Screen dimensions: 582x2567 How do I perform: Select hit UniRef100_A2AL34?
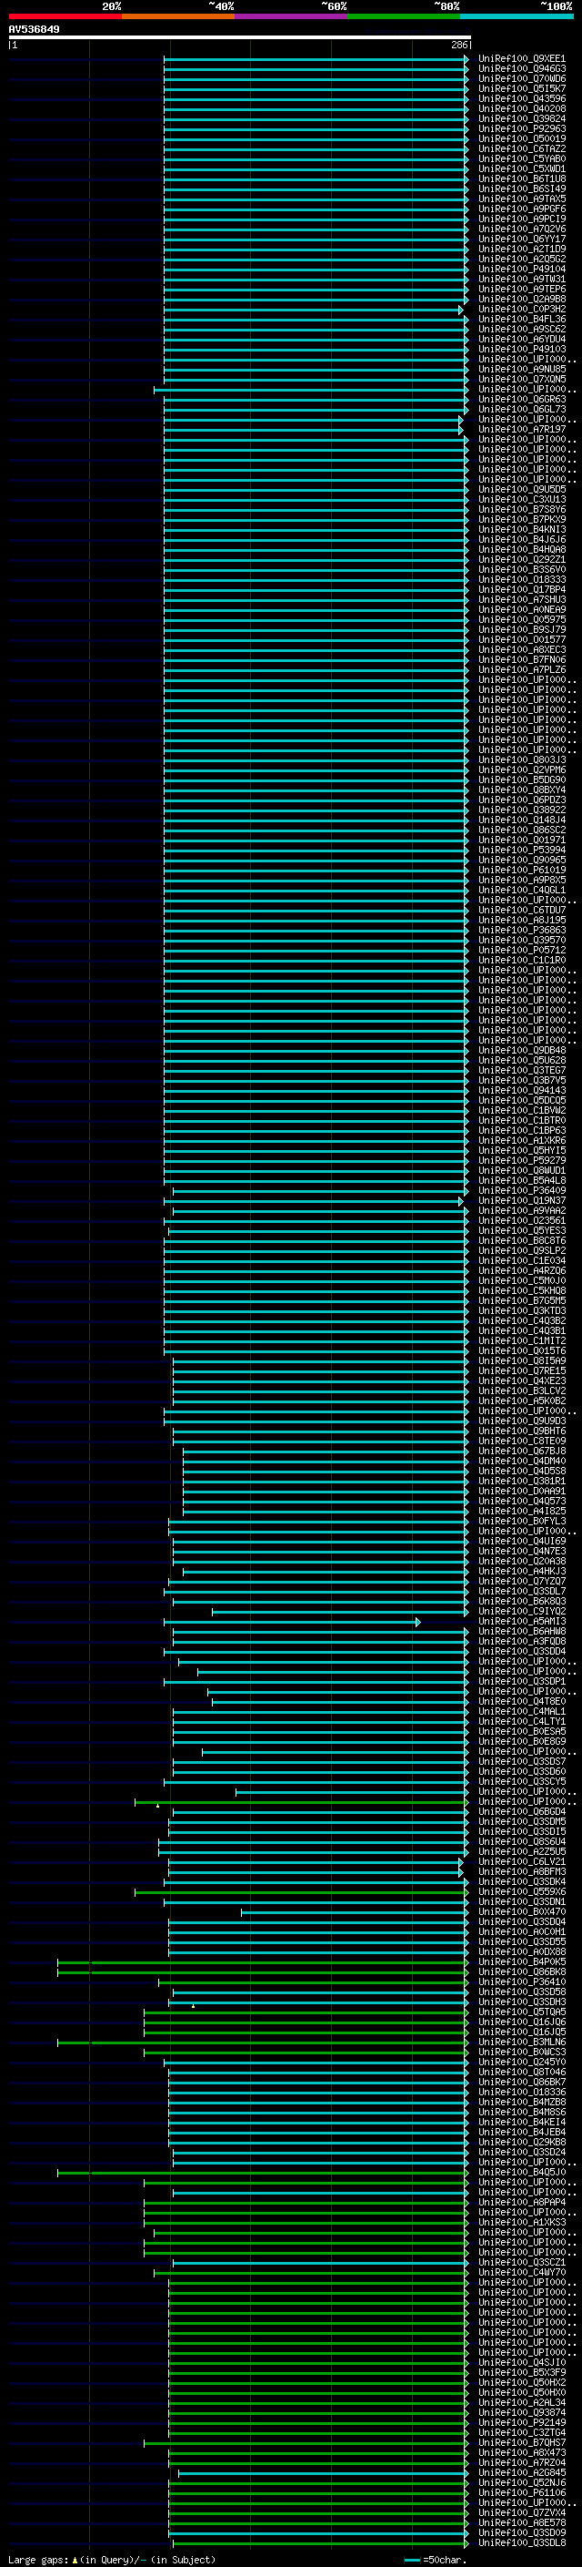point(521,2402)
